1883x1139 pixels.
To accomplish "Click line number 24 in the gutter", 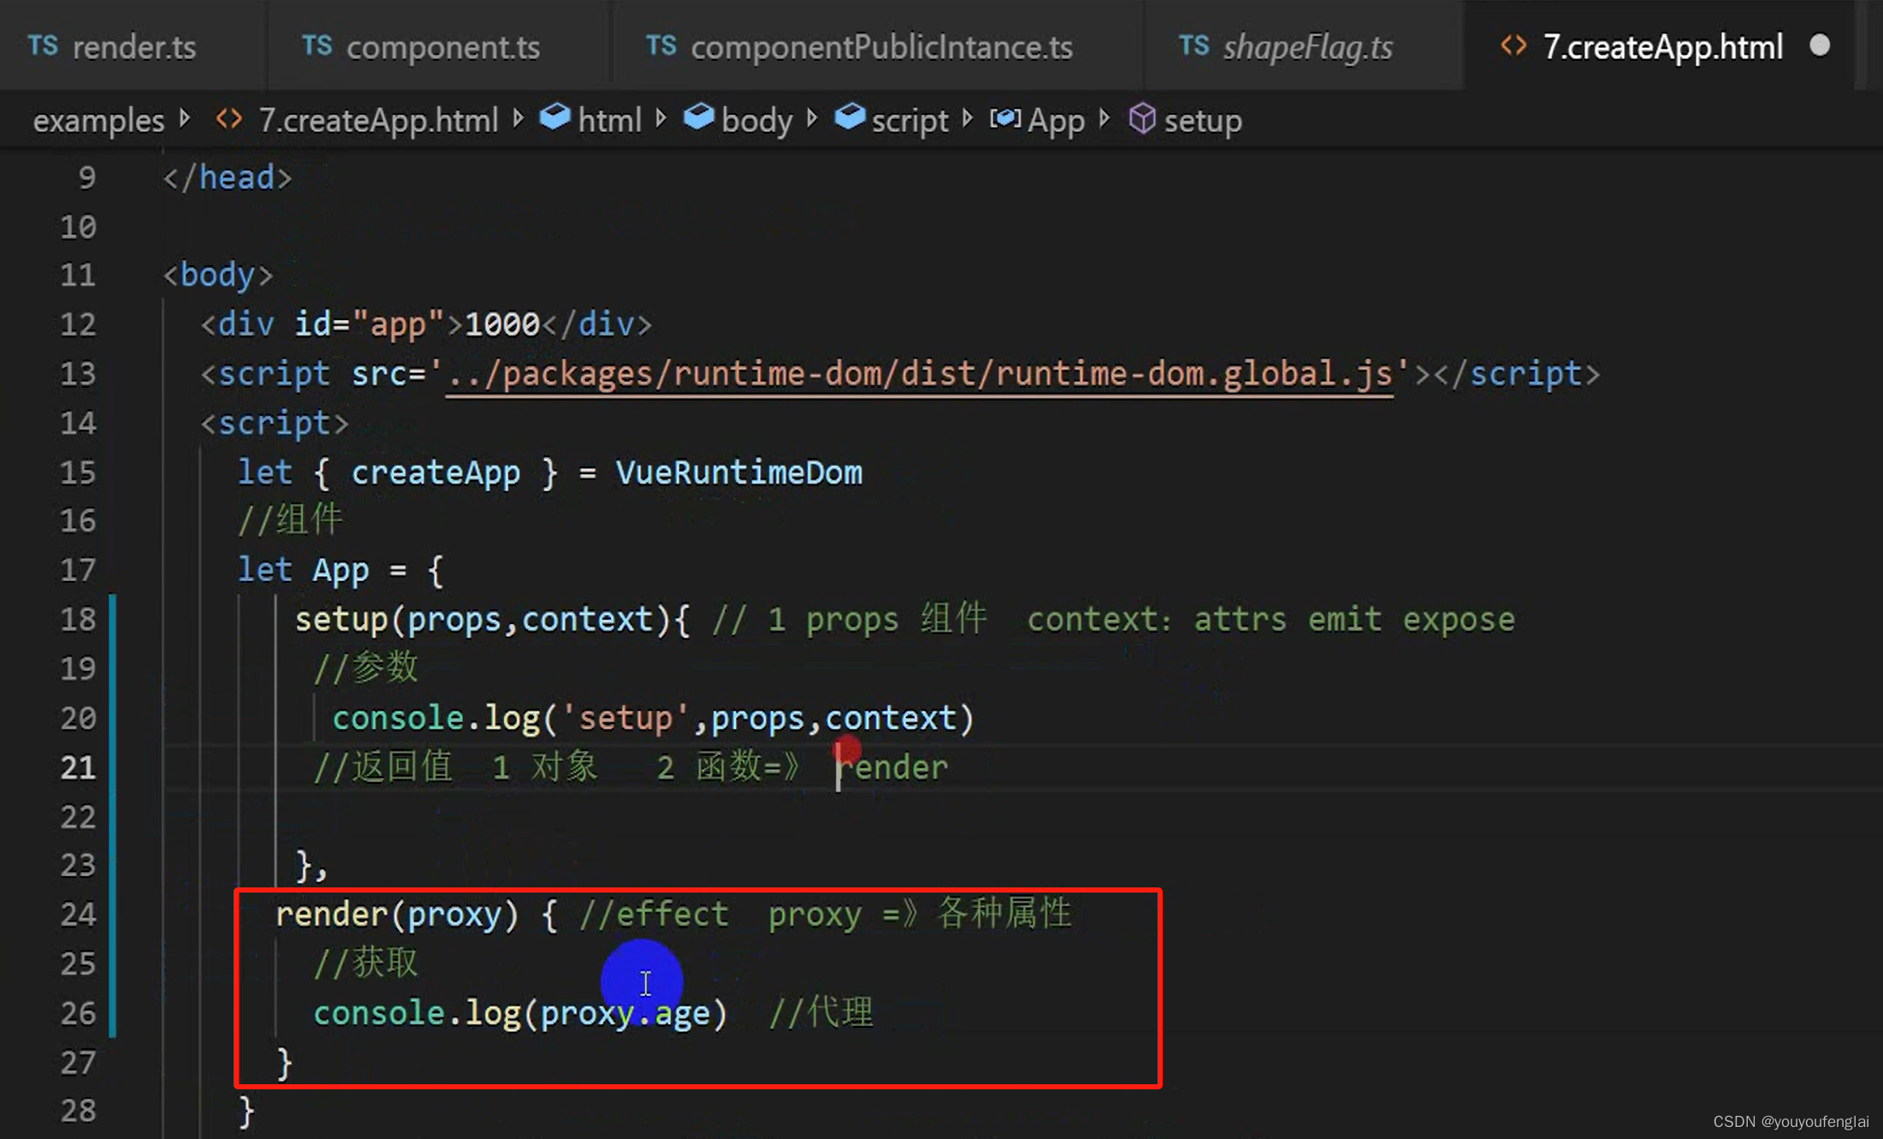I will (78, 915).
